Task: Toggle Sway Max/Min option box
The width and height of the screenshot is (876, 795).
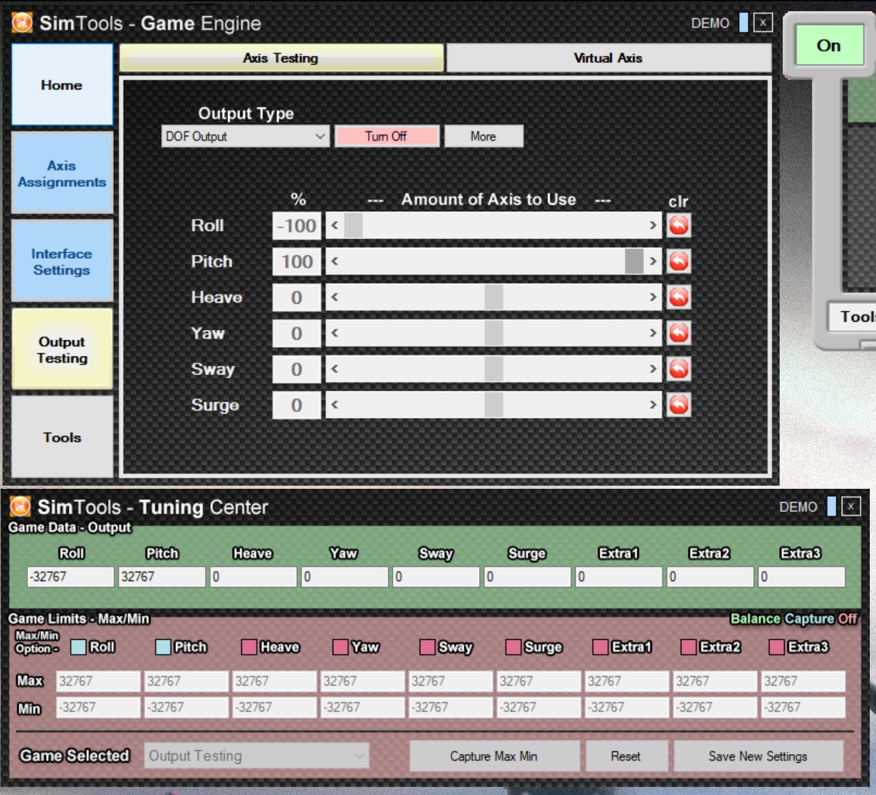Action: 427,647
